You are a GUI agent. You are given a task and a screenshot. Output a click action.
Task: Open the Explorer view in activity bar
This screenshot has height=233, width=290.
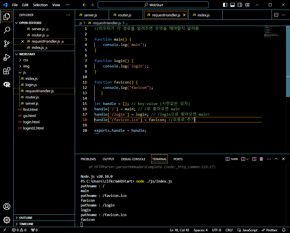point(7,17)
